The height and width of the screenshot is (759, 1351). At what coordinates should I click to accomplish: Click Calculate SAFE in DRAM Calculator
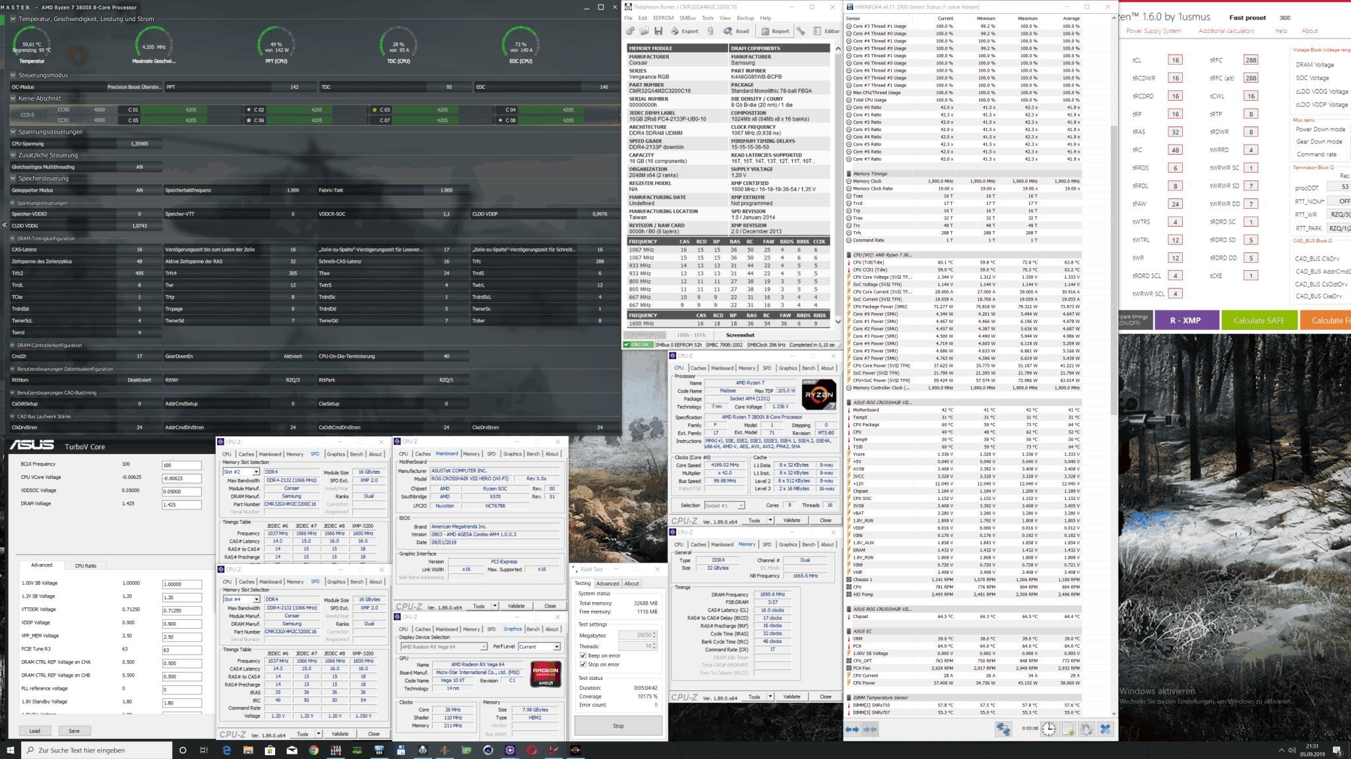[1259, 320]
